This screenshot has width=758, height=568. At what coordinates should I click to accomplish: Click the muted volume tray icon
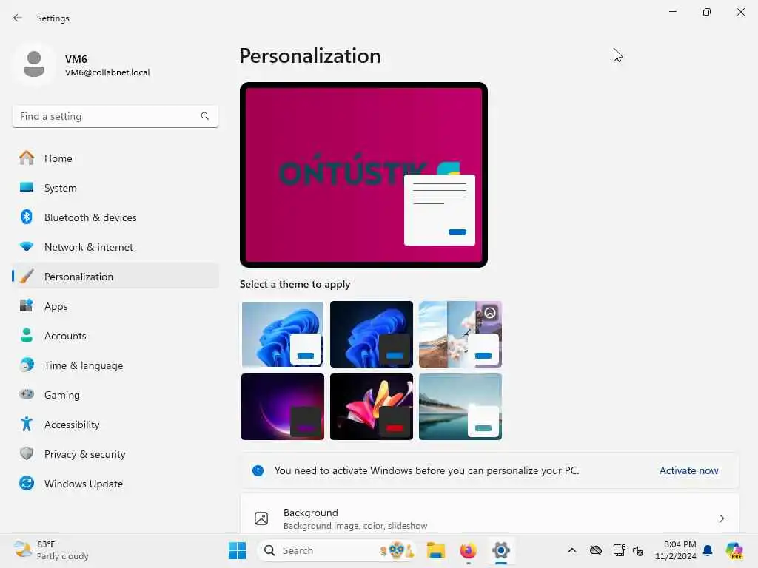[x=638, y=550]
